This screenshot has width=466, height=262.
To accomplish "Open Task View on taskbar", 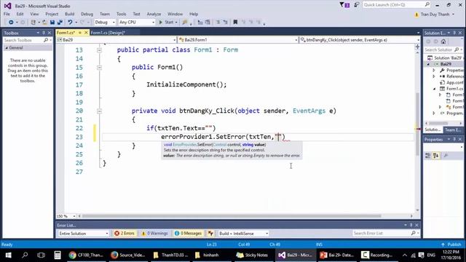I will (x=41, y=255).
